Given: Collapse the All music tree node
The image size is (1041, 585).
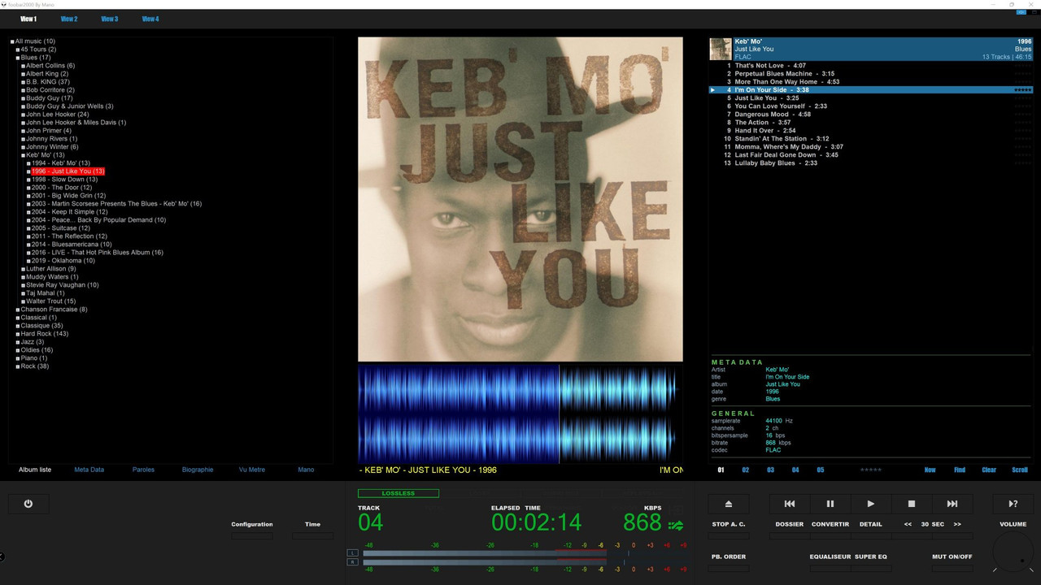Looking at the screenshot, I should click(x=12, y=41).
